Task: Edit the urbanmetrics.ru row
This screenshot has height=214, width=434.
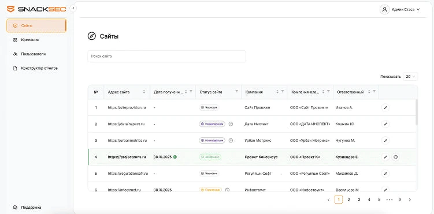Action: coord(385,141)
